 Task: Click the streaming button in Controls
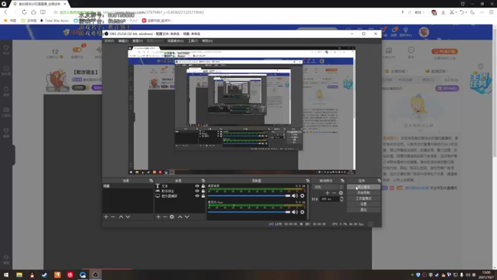click(363, 187)
